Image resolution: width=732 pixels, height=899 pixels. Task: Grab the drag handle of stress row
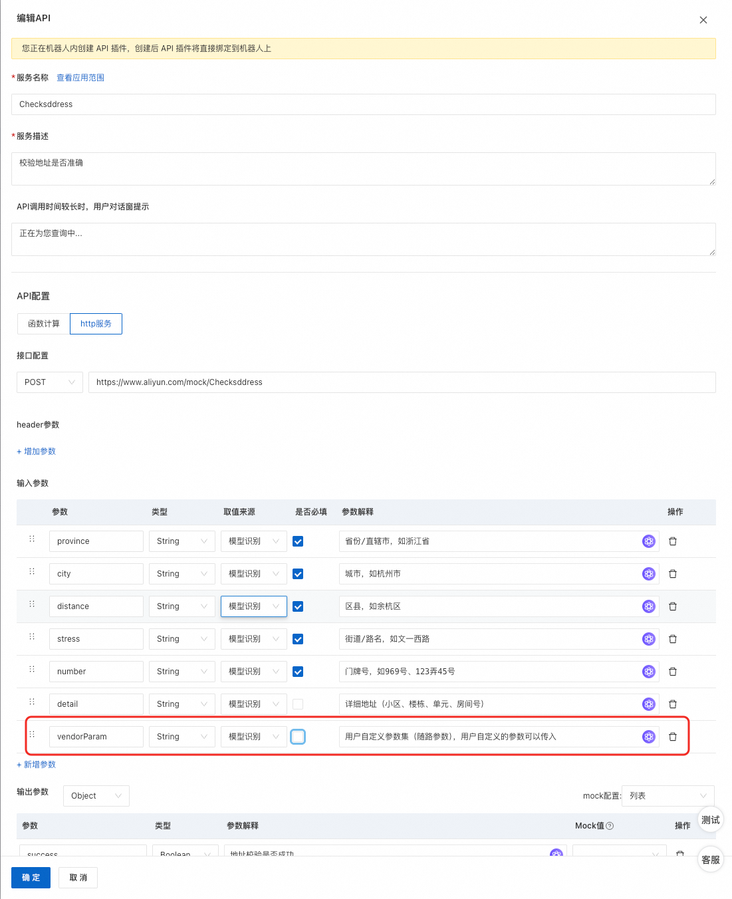(x=32, y=636)
